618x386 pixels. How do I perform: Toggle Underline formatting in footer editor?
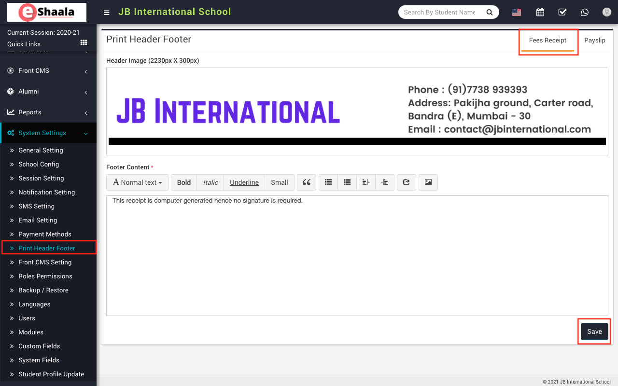[x=244, y=182]
